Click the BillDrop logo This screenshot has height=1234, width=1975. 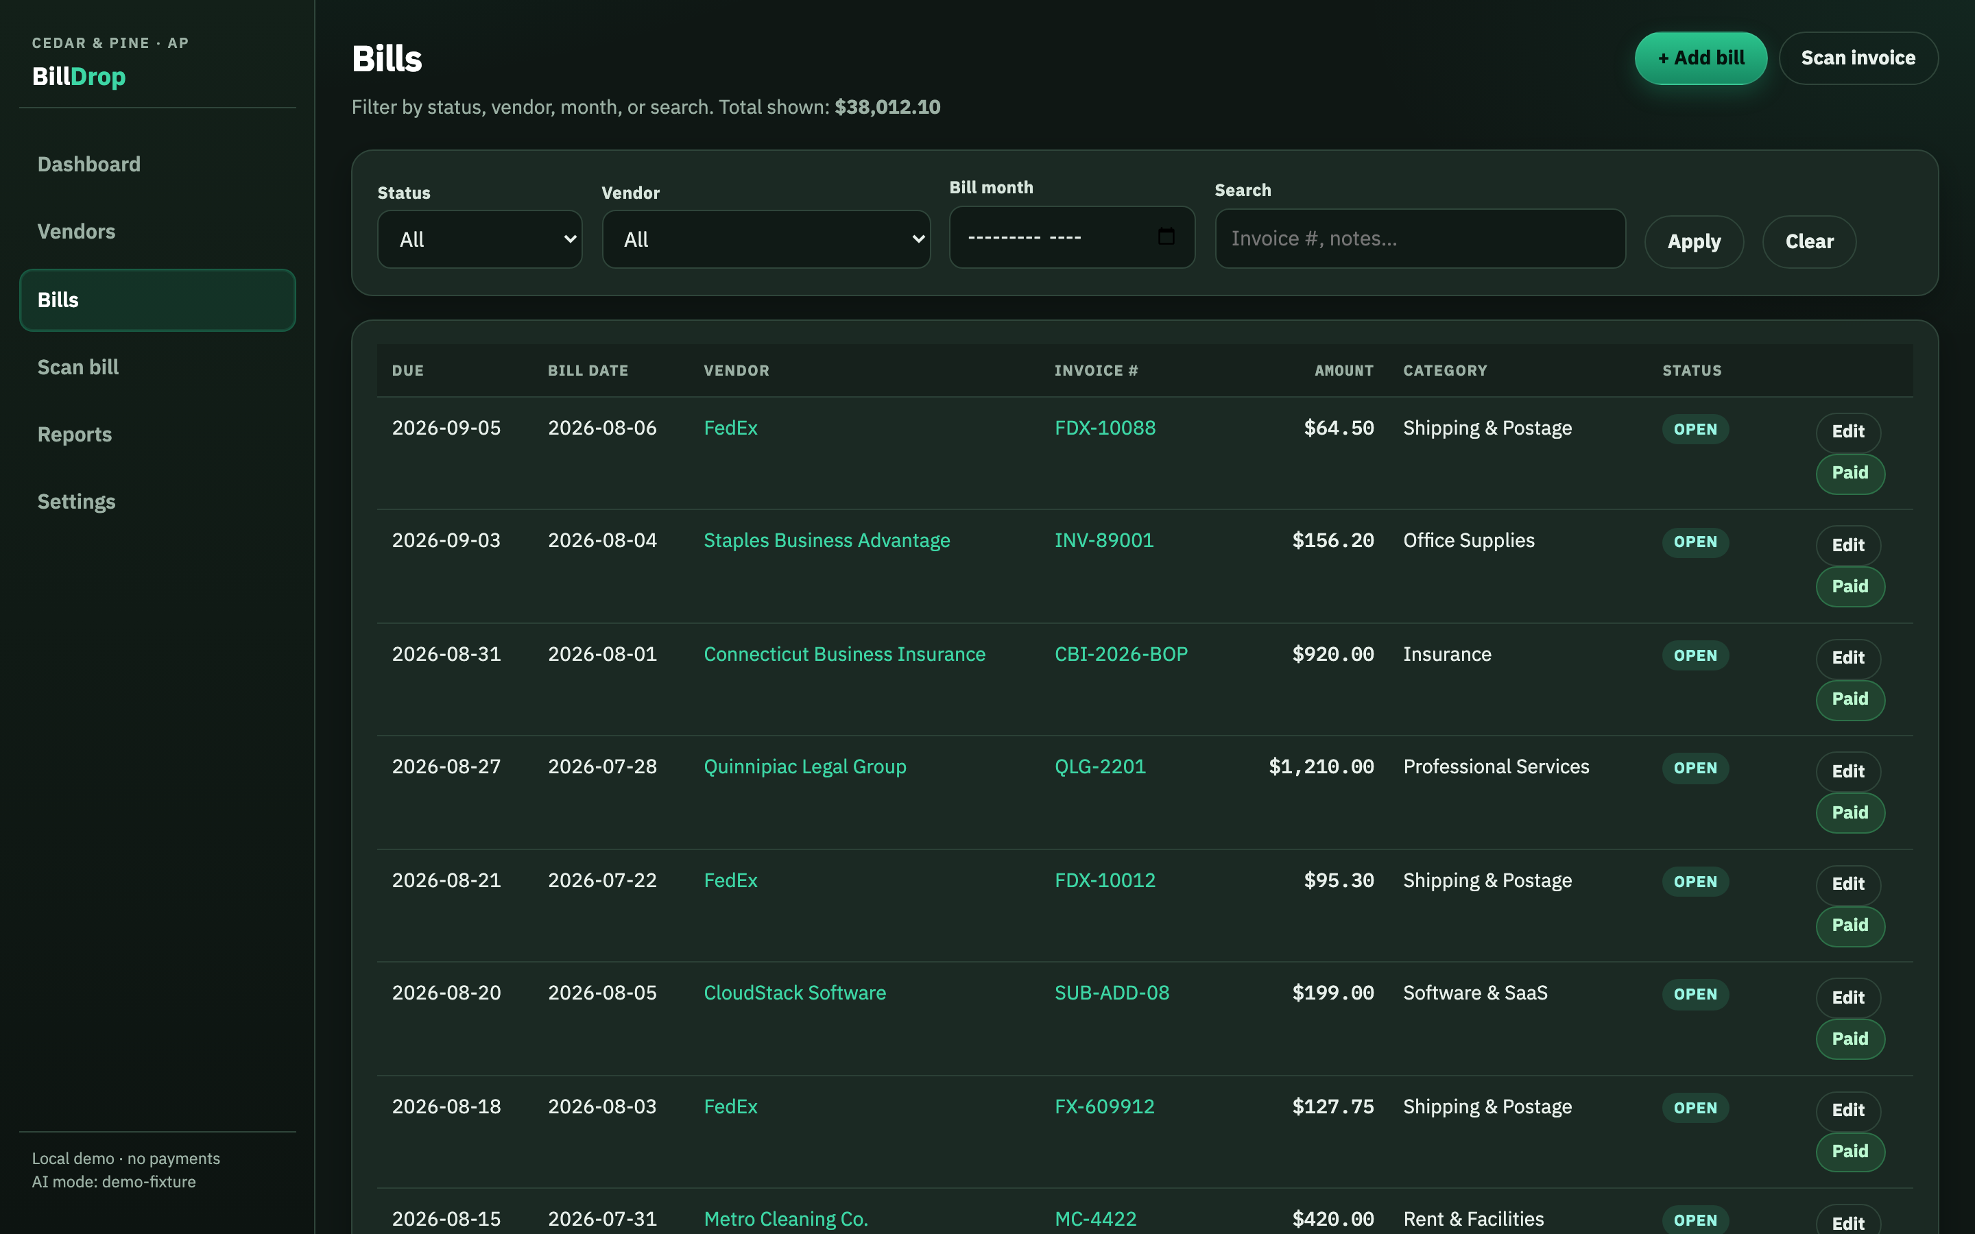(x=79, y=76)
